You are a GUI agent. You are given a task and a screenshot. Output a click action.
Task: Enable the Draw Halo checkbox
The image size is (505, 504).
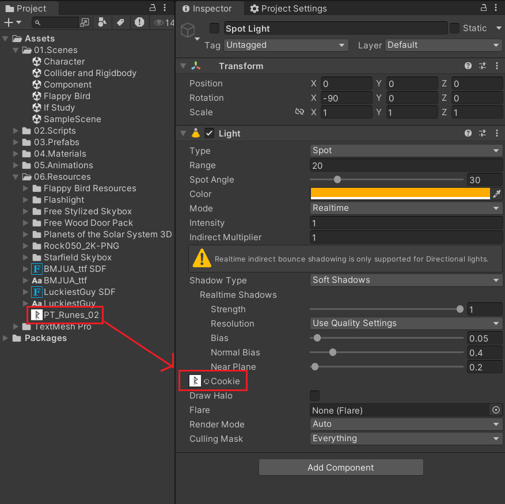[x=314, y=395]
